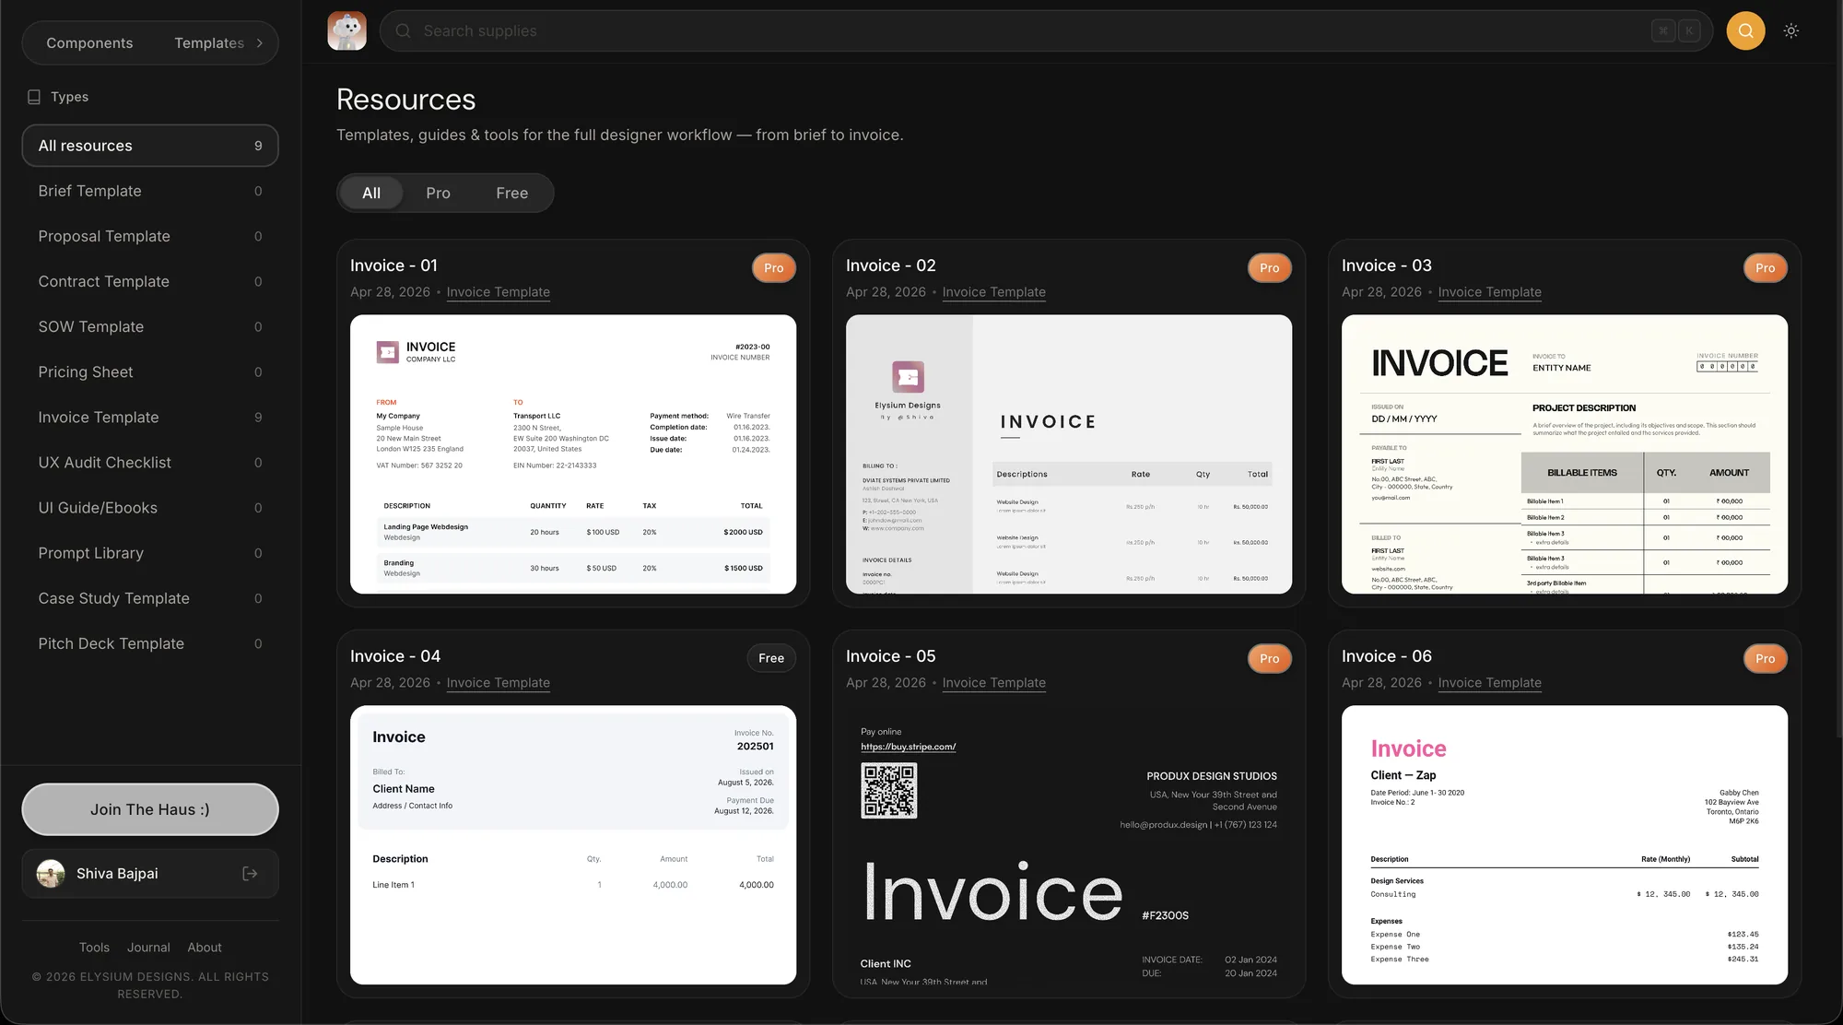1843x1025 pixels.
Task: Click the Invoice - 01 card title
Action: (393, 265)
